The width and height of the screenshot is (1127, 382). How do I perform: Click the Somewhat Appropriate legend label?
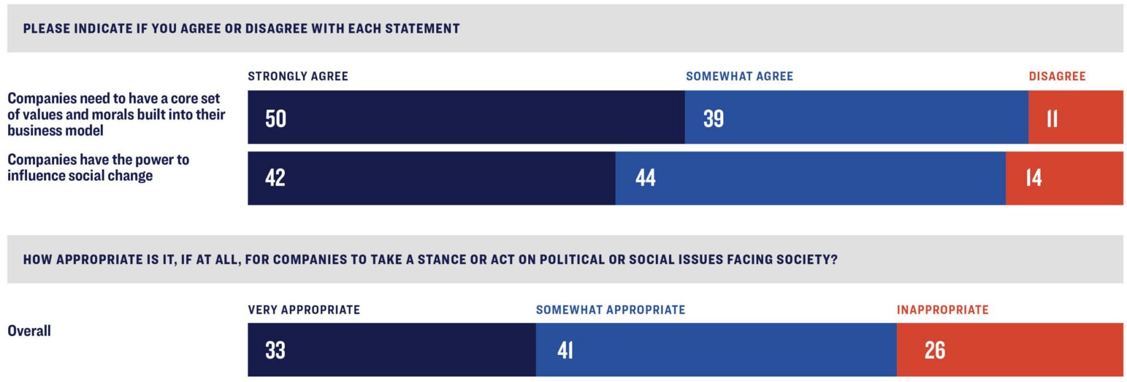610,310
